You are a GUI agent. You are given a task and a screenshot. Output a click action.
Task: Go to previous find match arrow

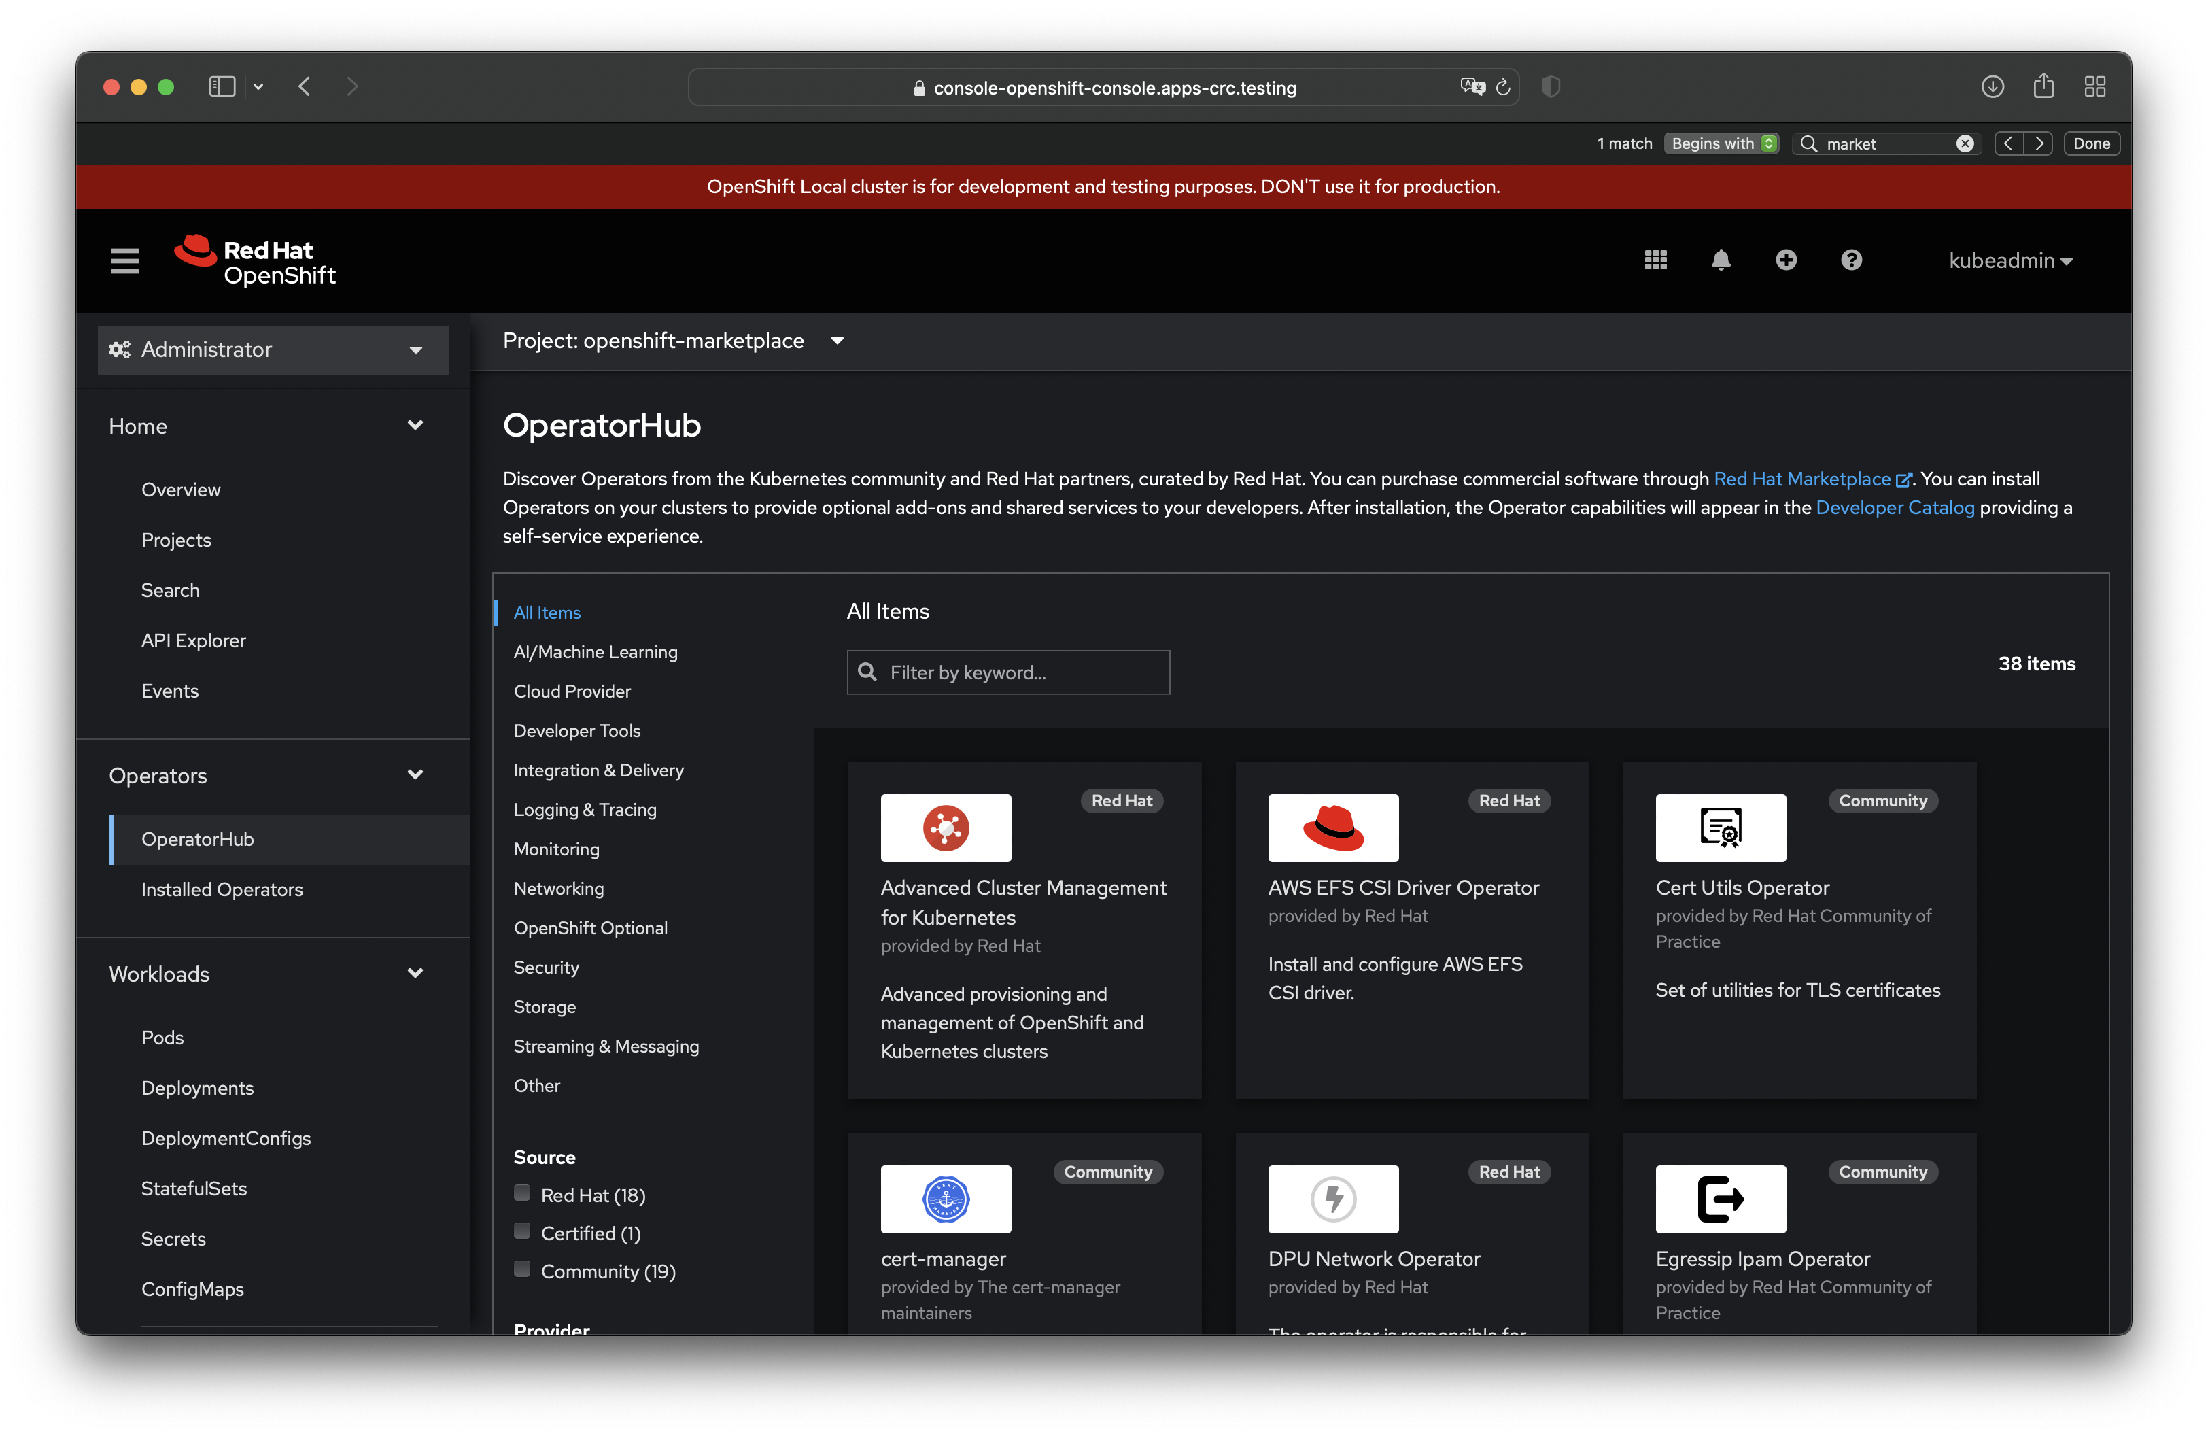2009,143
